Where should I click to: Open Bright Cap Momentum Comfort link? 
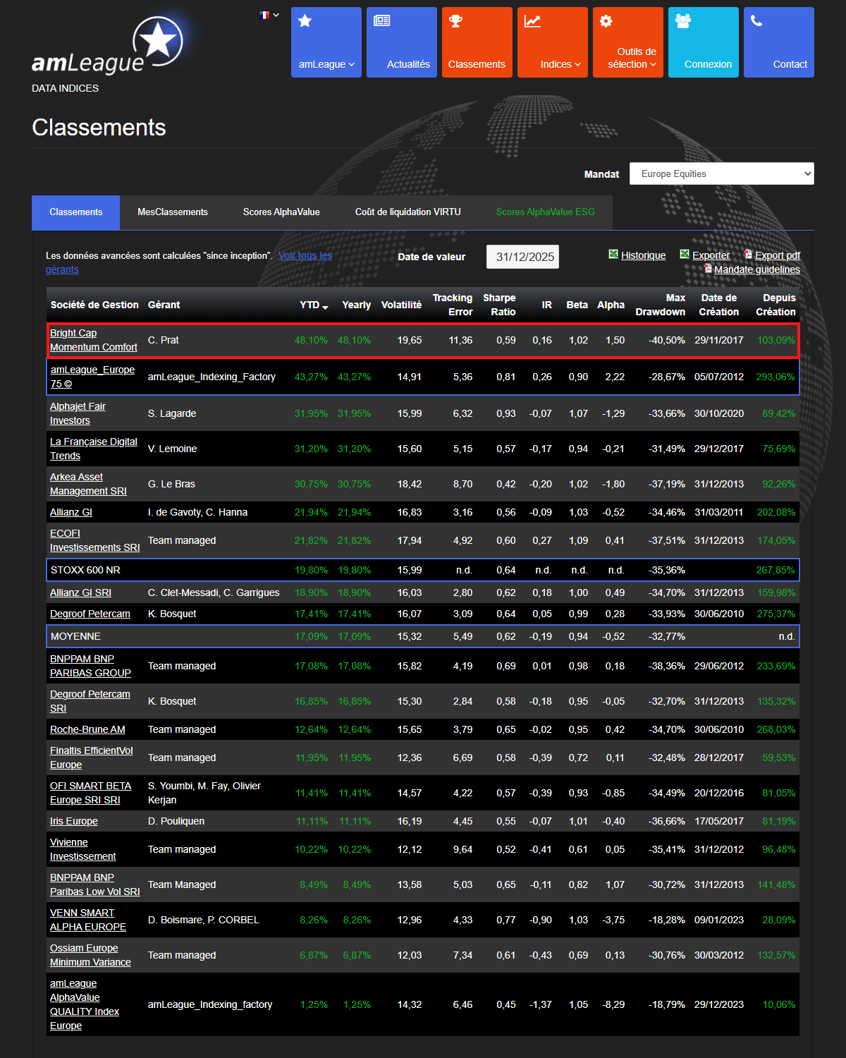(94, 340)
